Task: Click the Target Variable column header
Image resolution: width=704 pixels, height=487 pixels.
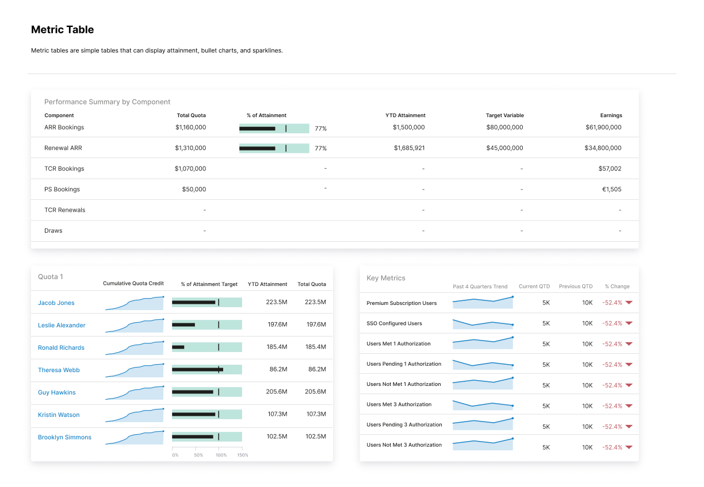Action: click(x=505, y=115)
